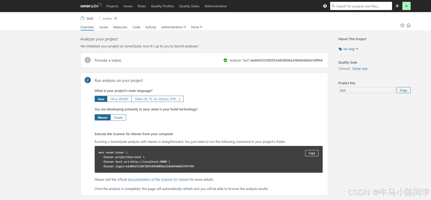Image resolution: width=431 pixels, height=200 pixels.
Task: Open the Sonar way quality gate link
Action: [360, 69]
